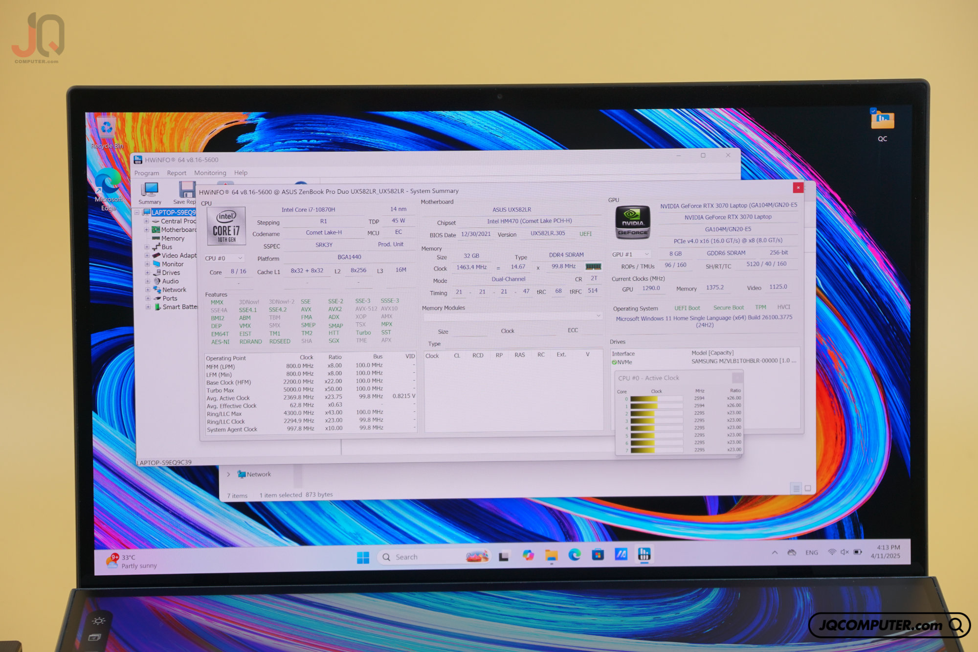Click the NVIDIA GeForce logo
Screen dimensions: 978x652
pos(632,222)
